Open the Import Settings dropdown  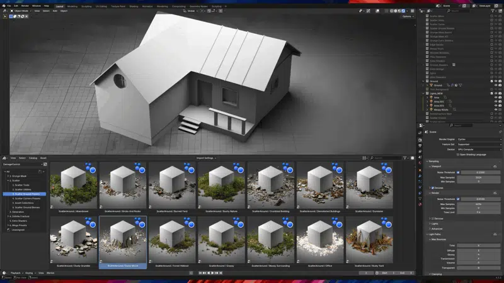[207, 158]
